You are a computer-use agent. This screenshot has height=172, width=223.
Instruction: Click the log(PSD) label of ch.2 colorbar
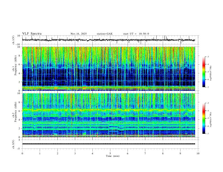click(211, 119)
